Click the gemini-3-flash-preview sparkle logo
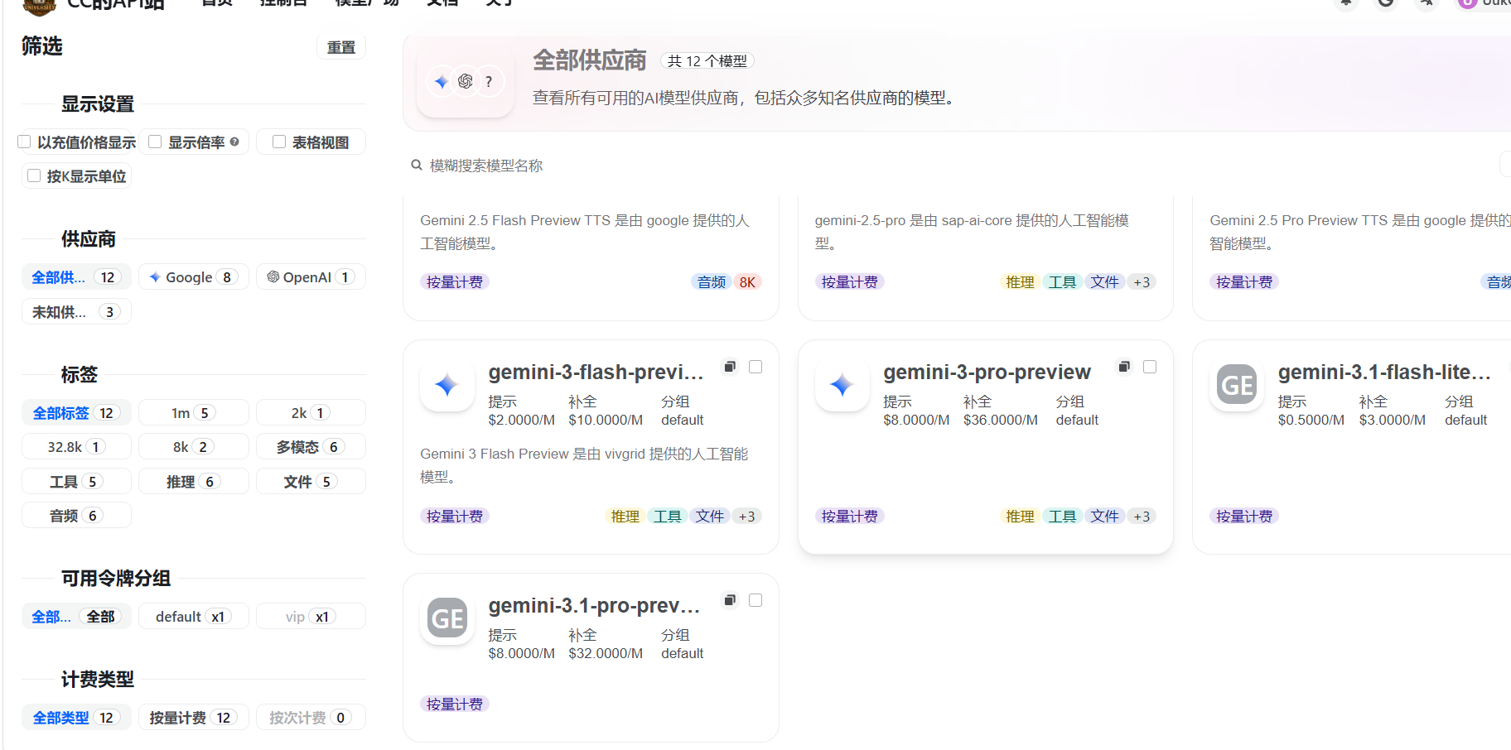 tap(447, 385)
